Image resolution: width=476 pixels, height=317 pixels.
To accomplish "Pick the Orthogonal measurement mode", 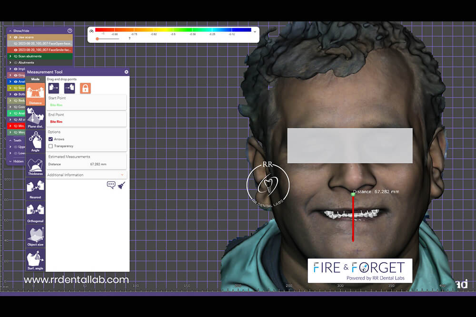I will pyautogui.click(x=35, y=213).
